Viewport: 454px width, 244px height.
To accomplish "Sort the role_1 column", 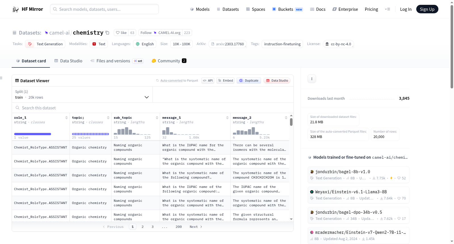I will [66, 118].
